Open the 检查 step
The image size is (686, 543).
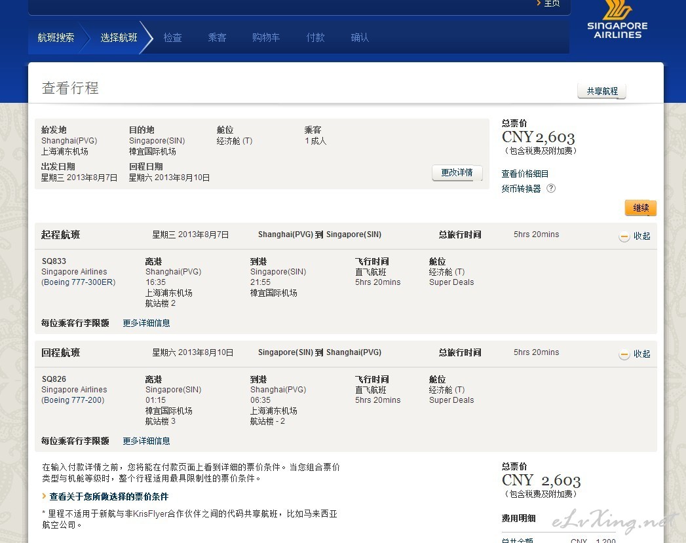point(173,37)
